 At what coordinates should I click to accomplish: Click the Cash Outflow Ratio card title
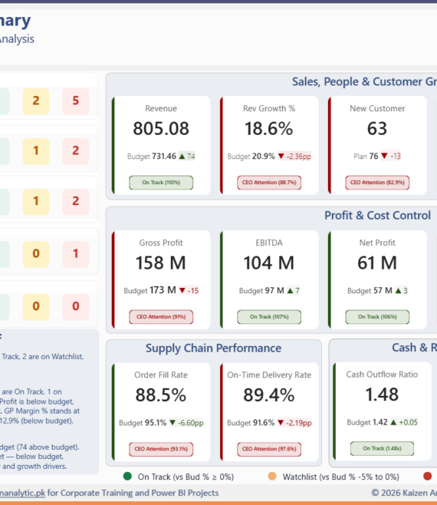(382, 375)
